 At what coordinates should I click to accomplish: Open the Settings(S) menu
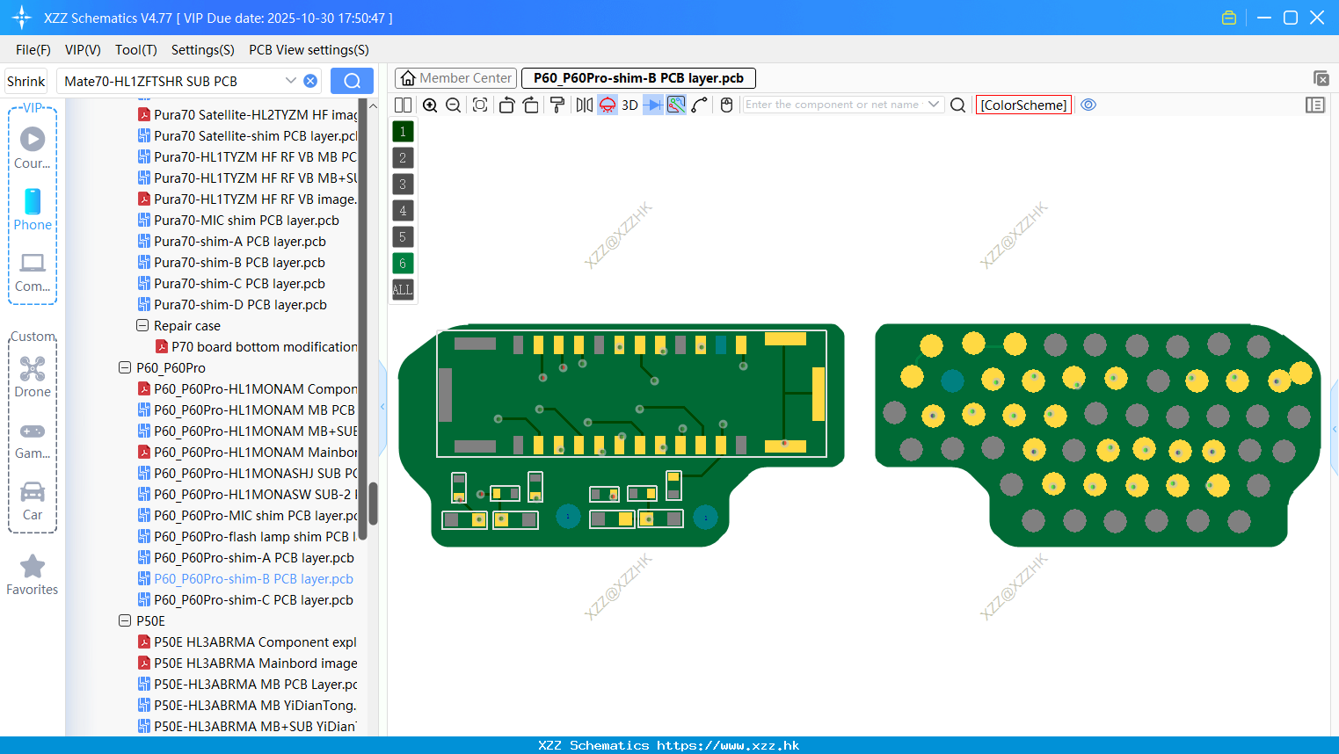(x=203, y=50)
